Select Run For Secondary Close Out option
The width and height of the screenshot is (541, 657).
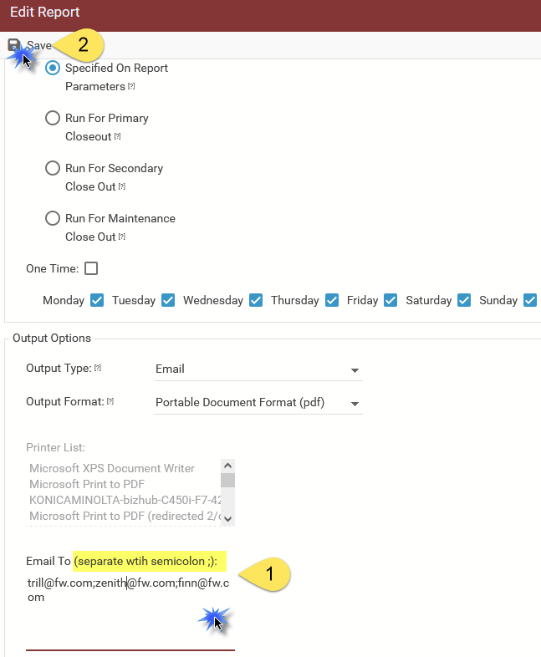(x=53, y=169)
